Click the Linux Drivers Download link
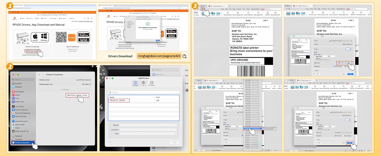This screenshot has width=381, height=156. coord(33,53)
